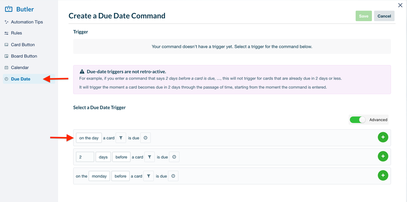407x202 pixels.
Task: Click the clock icon in '2 days before' row
Action: tap(174, 157)
